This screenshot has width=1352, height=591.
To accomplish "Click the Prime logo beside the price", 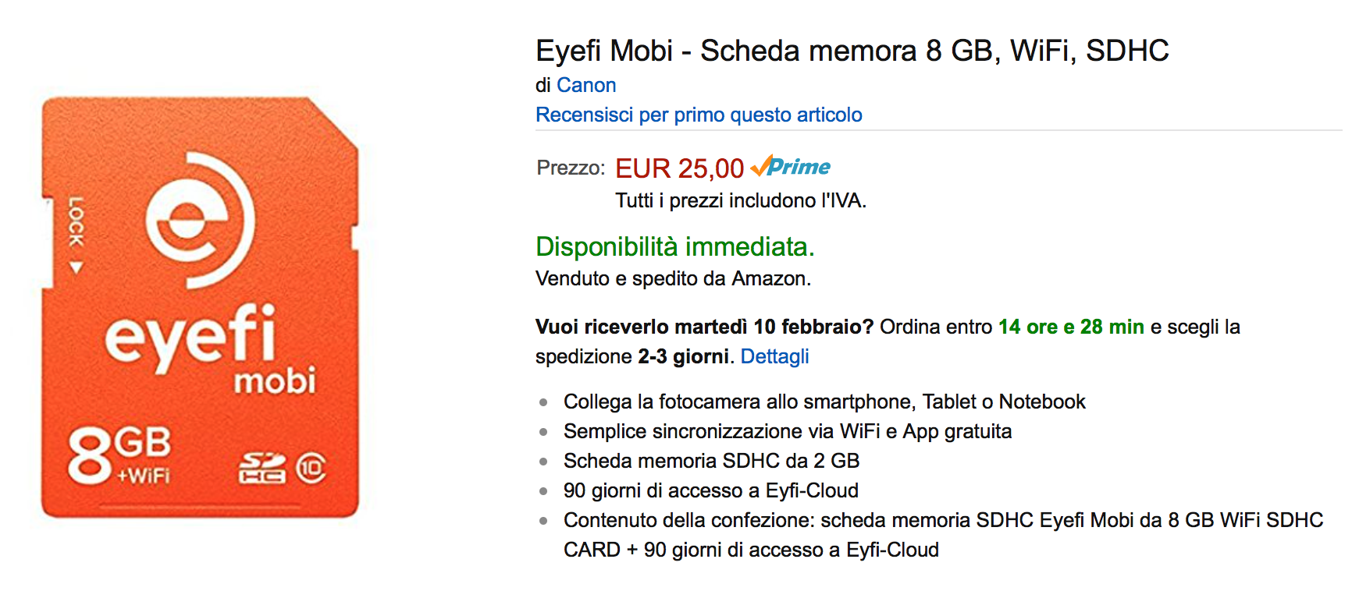I will coord(791,167).
